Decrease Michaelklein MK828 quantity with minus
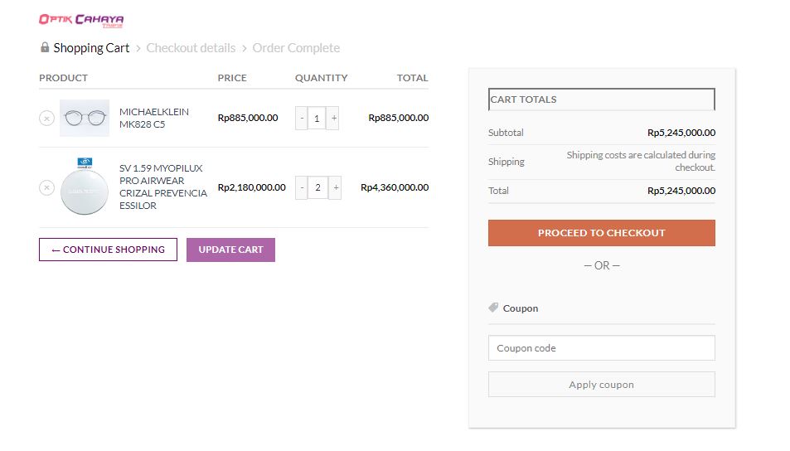This screenshot has height=451, width=790. click(302, 119)
